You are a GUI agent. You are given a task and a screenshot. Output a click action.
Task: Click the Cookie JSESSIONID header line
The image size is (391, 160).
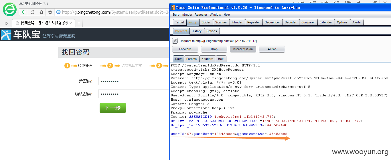point(223,117)
